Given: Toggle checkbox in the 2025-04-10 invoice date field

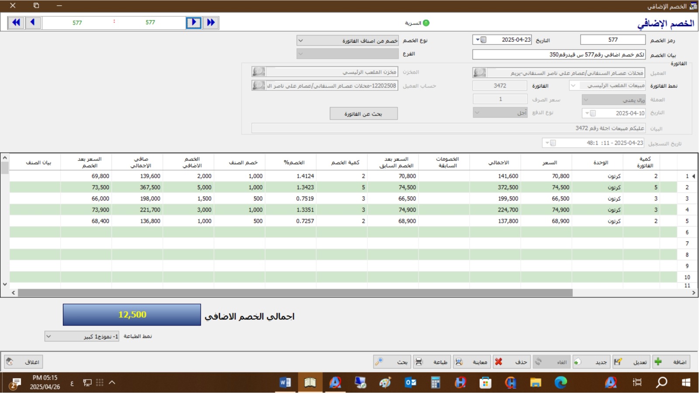Looking at the screenshot, I should pyautogui.click(x=593, y=113).
